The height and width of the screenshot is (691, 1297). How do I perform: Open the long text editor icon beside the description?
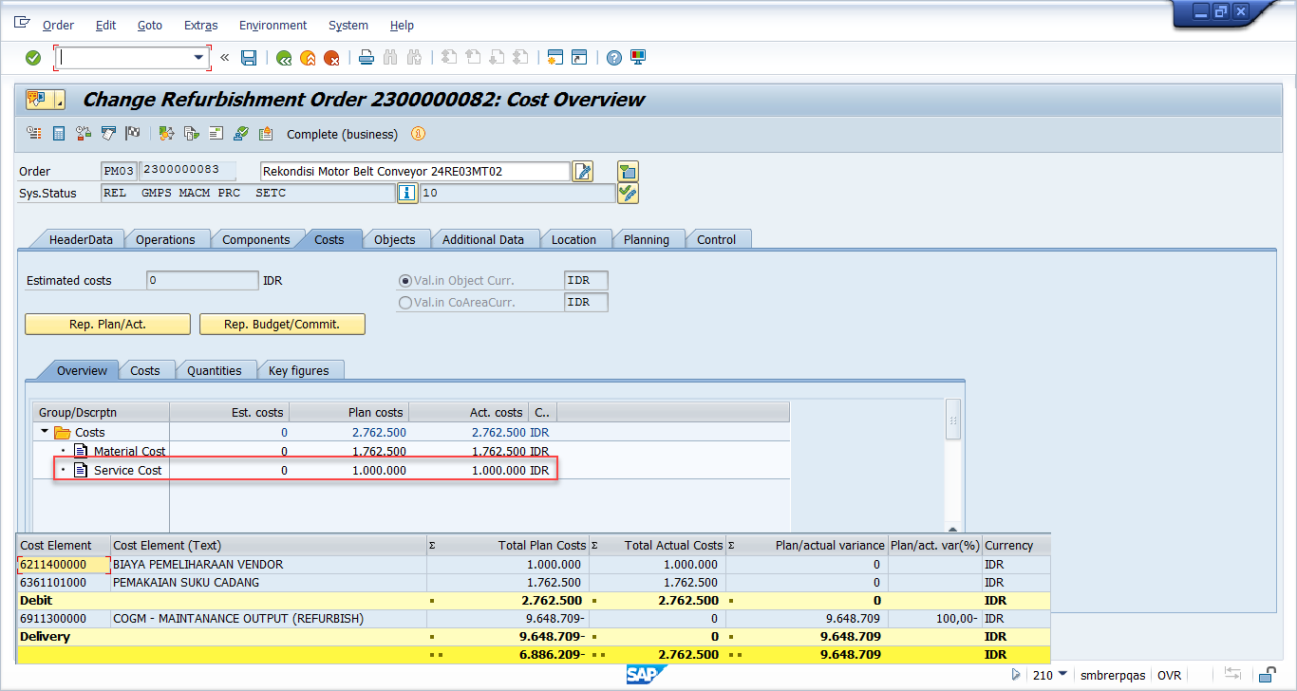582,172
